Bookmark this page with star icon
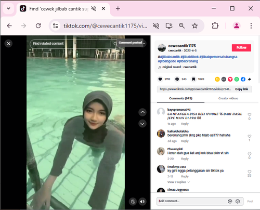 click(194, 26)
